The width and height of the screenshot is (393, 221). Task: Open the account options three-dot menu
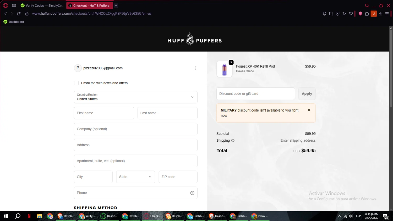tap(196, 68)
